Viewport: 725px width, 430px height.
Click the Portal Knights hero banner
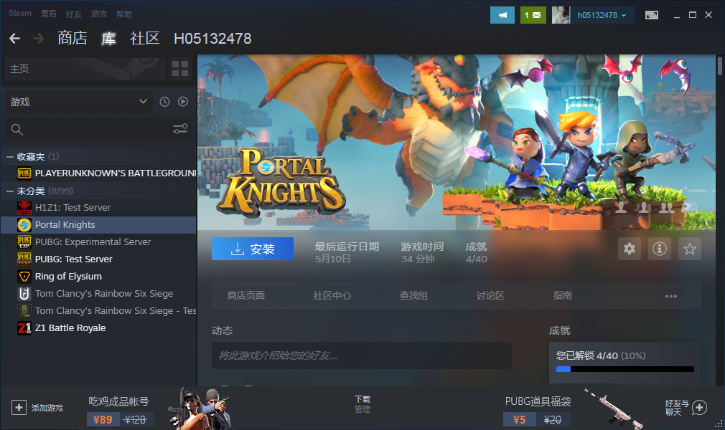pyautogui.click(x=457, y=142)
